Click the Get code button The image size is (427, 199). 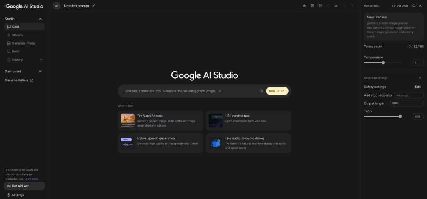(x=400, y=6)
